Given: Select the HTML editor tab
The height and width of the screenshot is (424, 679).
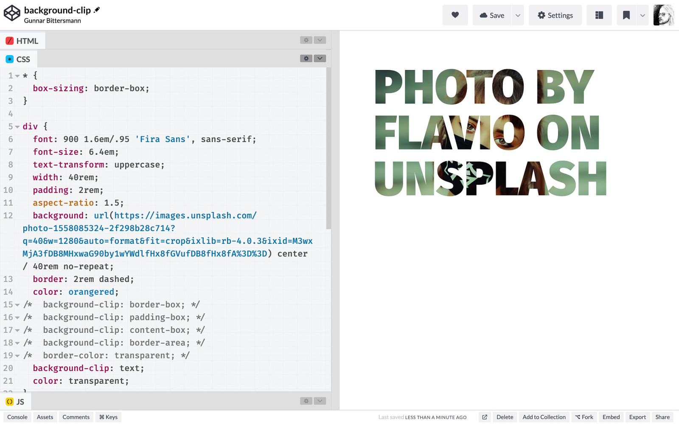Looking at the screenshot, I should (x=22, y=41).
